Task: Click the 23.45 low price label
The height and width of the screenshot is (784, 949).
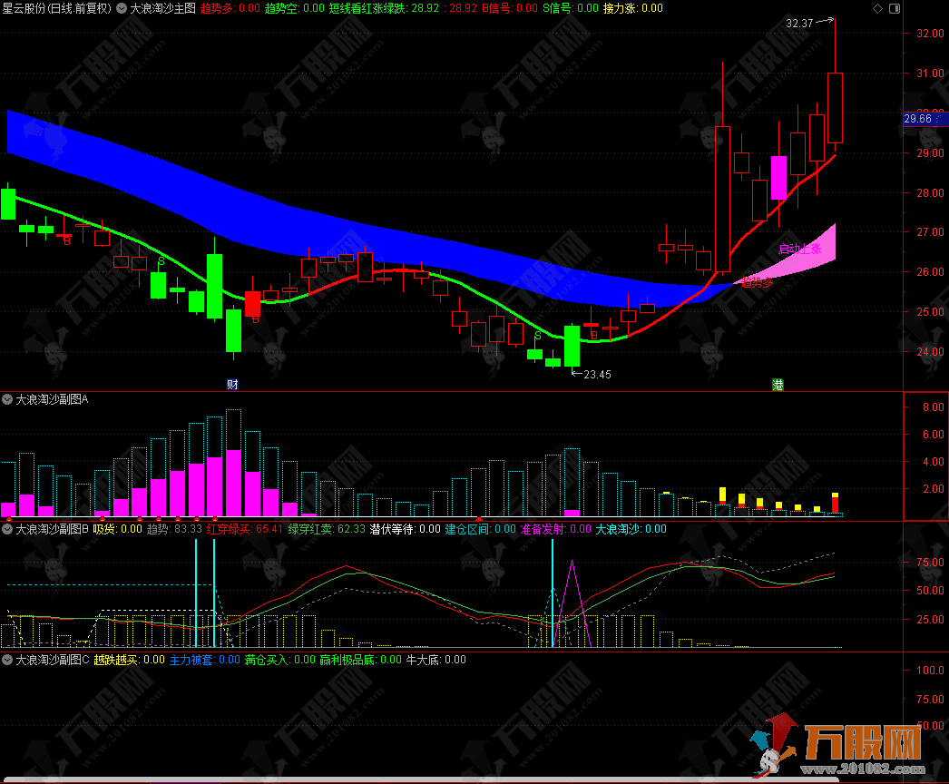Action: click(597, 375)
